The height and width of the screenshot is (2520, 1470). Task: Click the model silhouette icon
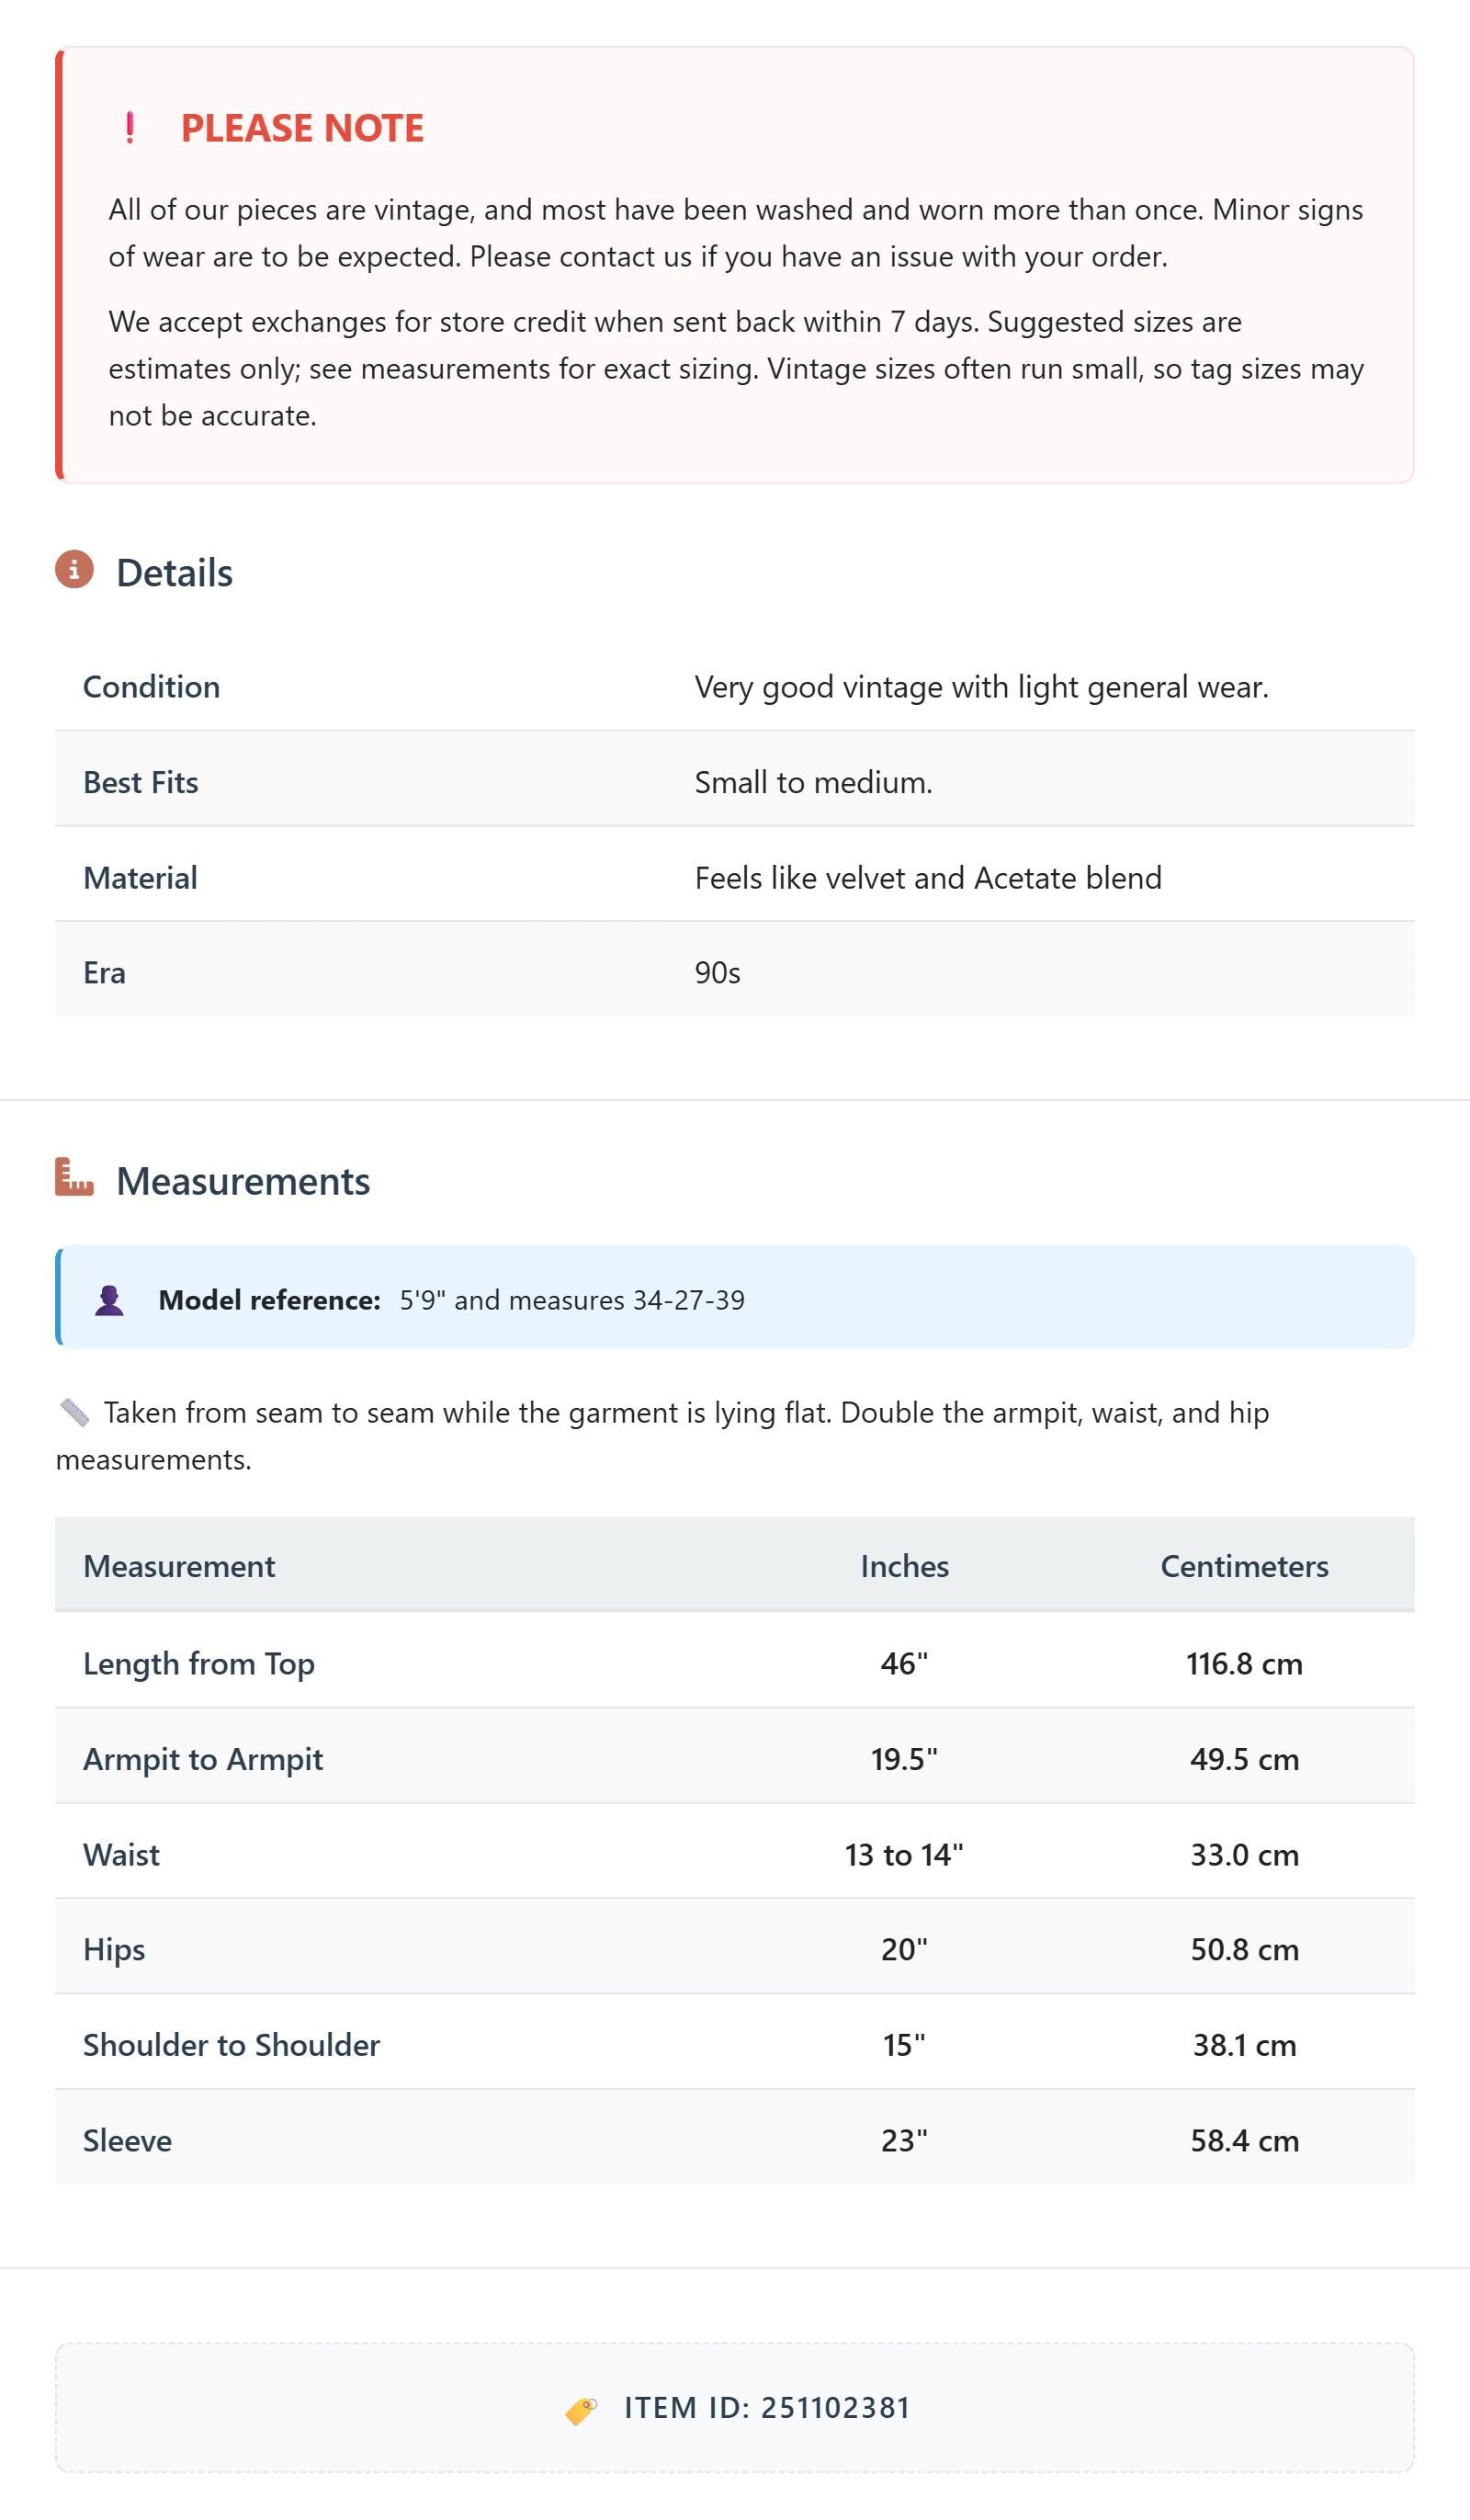(x=109, y=1300)
